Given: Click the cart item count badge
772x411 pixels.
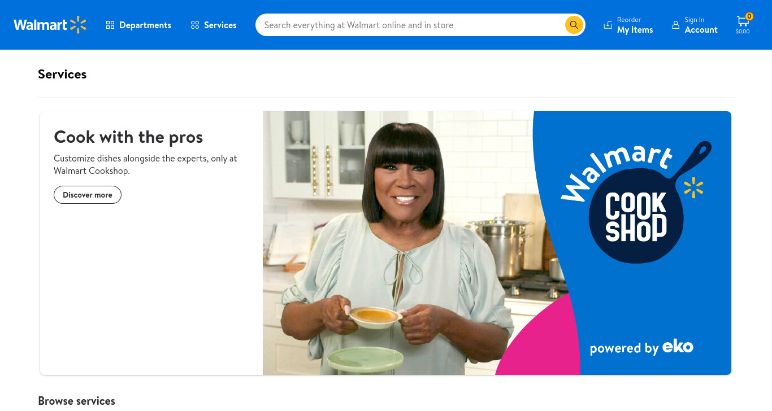Looking at the screenshot, I should tap(749, 16).
